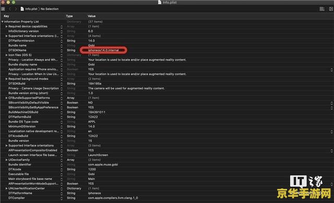Click the Info.plist breadcrumb item
This screenshot has width=334, height=203.
[31, 9]
